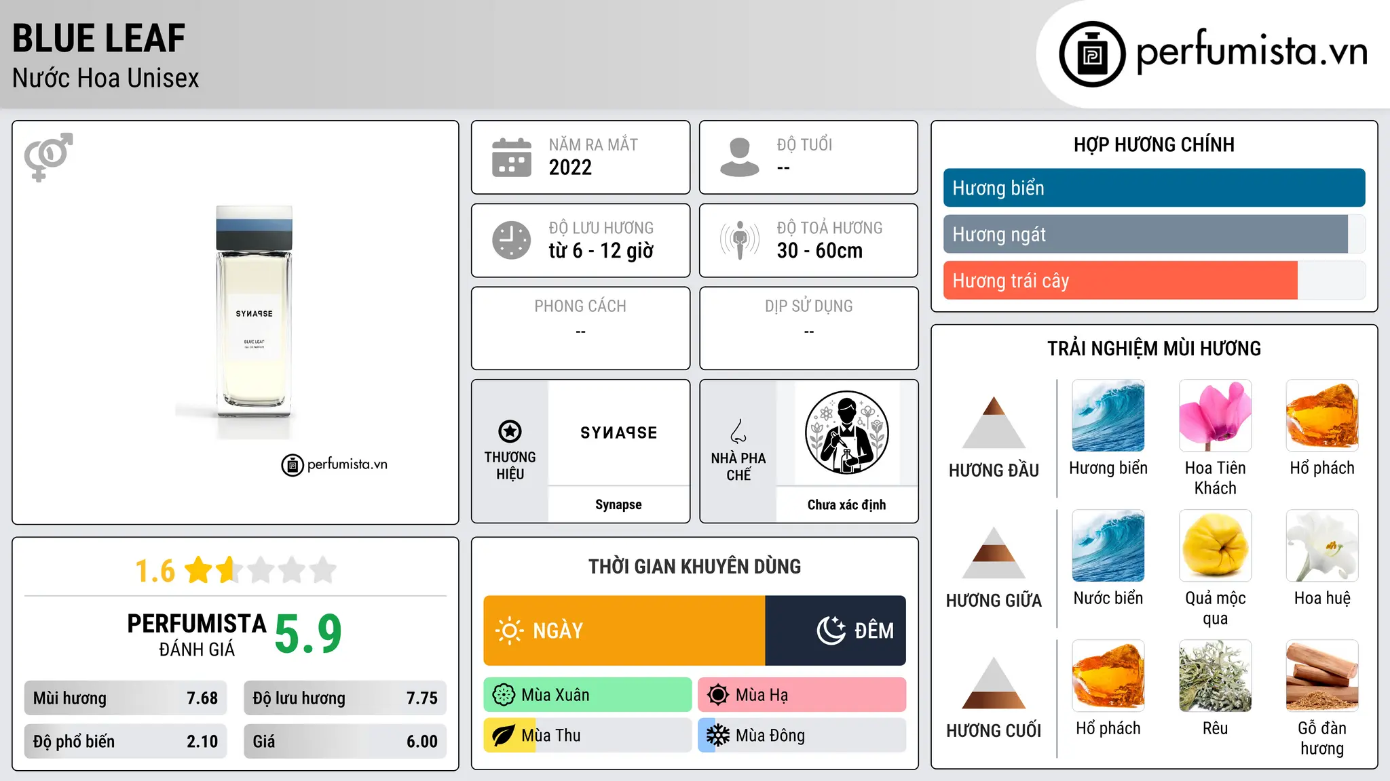
Task: Open the perfumista.vn site name in the header
Action: (x=1252, y=51)
